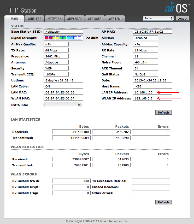Click the signal strength color bar
The image size is (194, 224).
point(63,38)
